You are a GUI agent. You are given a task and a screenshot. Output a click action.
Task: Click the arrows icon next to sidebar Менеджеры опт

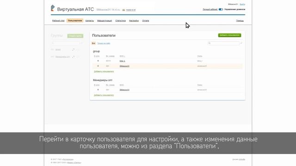click(73, 57)
